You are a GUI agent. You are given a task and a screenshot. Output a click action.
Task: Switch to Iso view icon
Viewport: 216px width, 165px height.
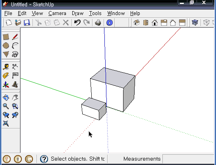tap(137, 23)
